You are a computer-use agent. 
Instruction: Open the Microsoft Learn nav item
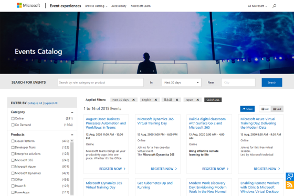point(141,6)
